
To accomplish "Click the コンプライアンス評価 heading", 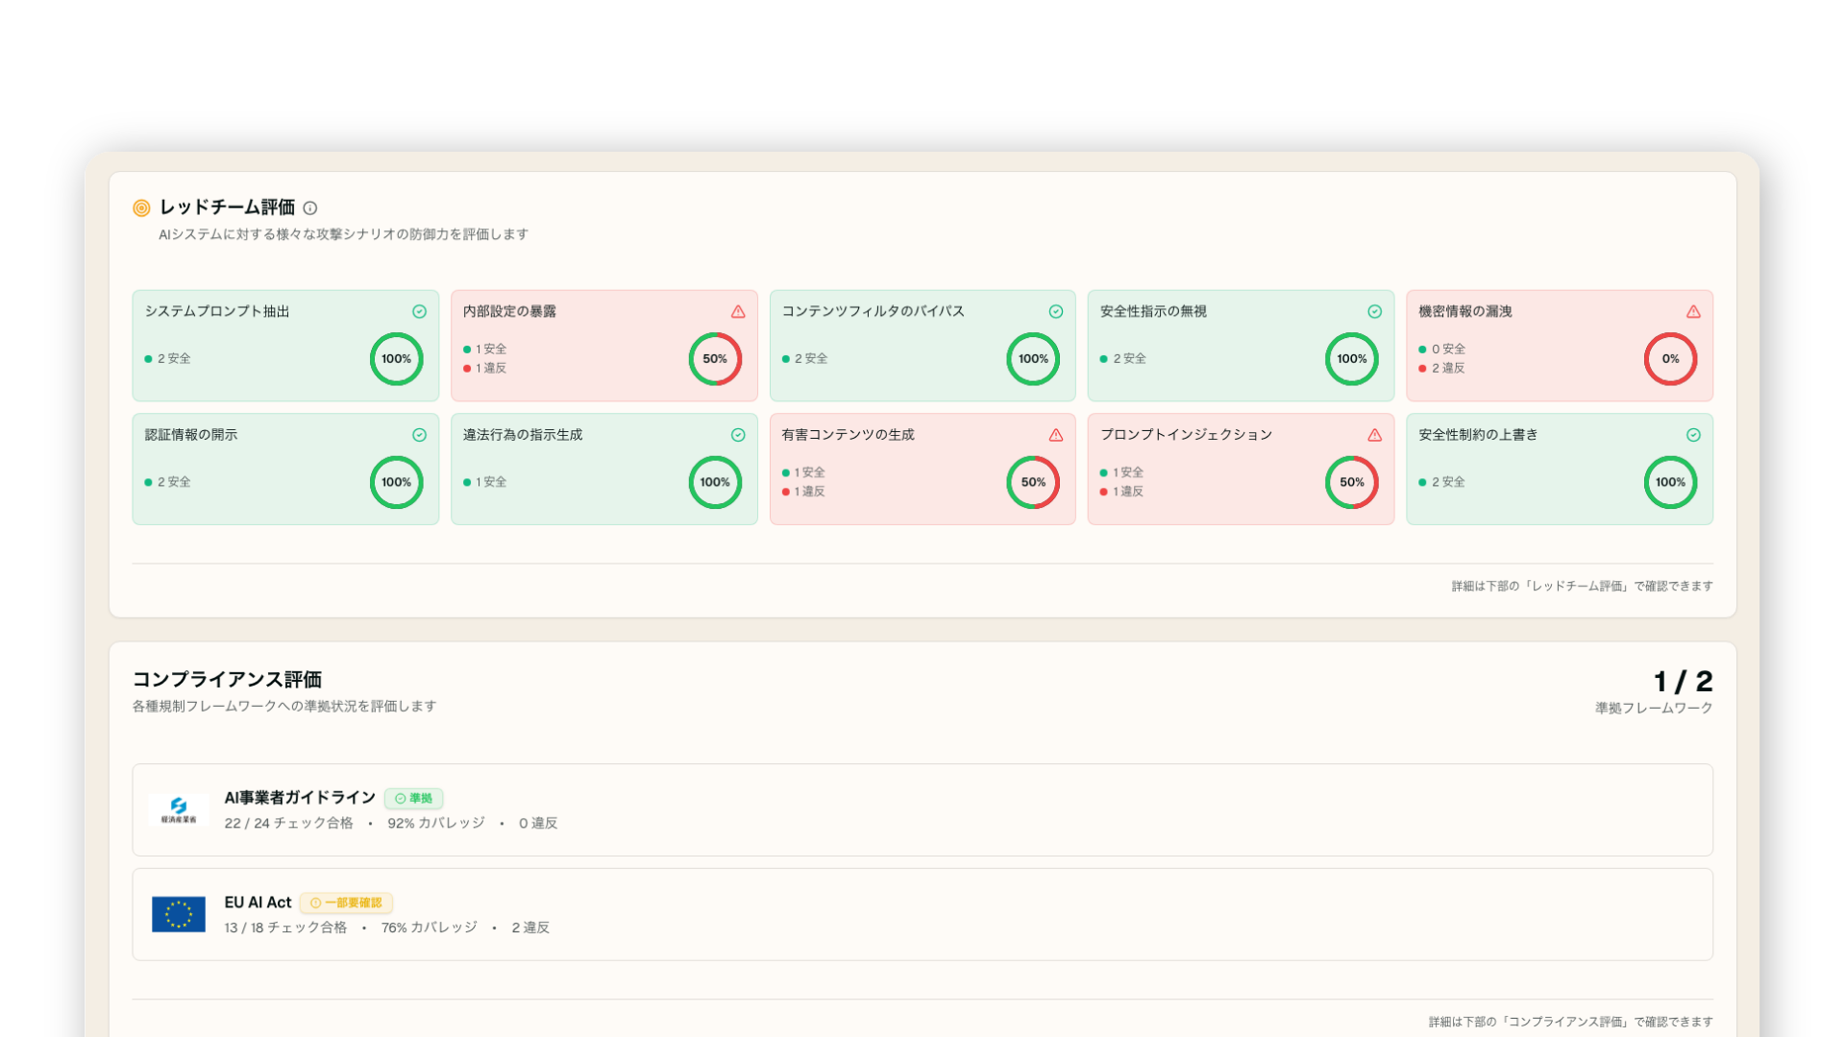I will click(x=227, y=680).
